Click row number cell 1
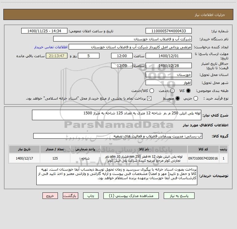Image resolution: width=237 pixels, height=229 pixels. (223, 158)
